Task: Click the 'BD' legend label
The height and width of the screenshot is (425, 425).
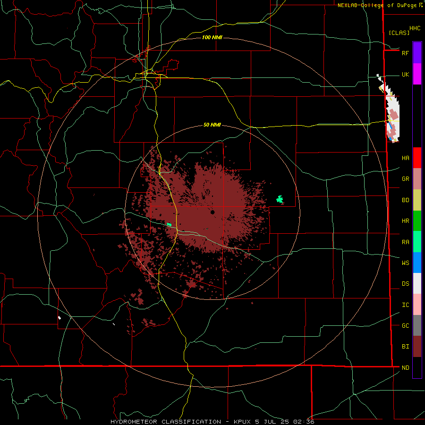Action: pyautogui.click(x=406, y=200)
